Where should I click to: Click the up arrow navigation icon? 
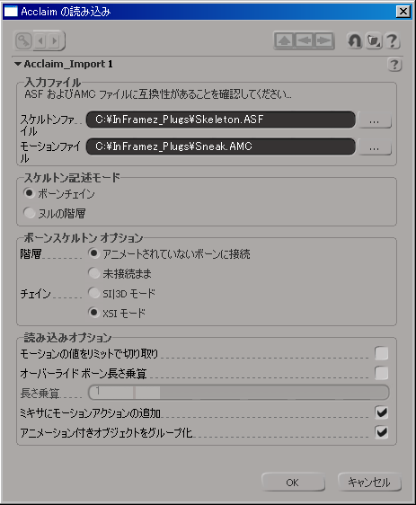tap(284, 40)
